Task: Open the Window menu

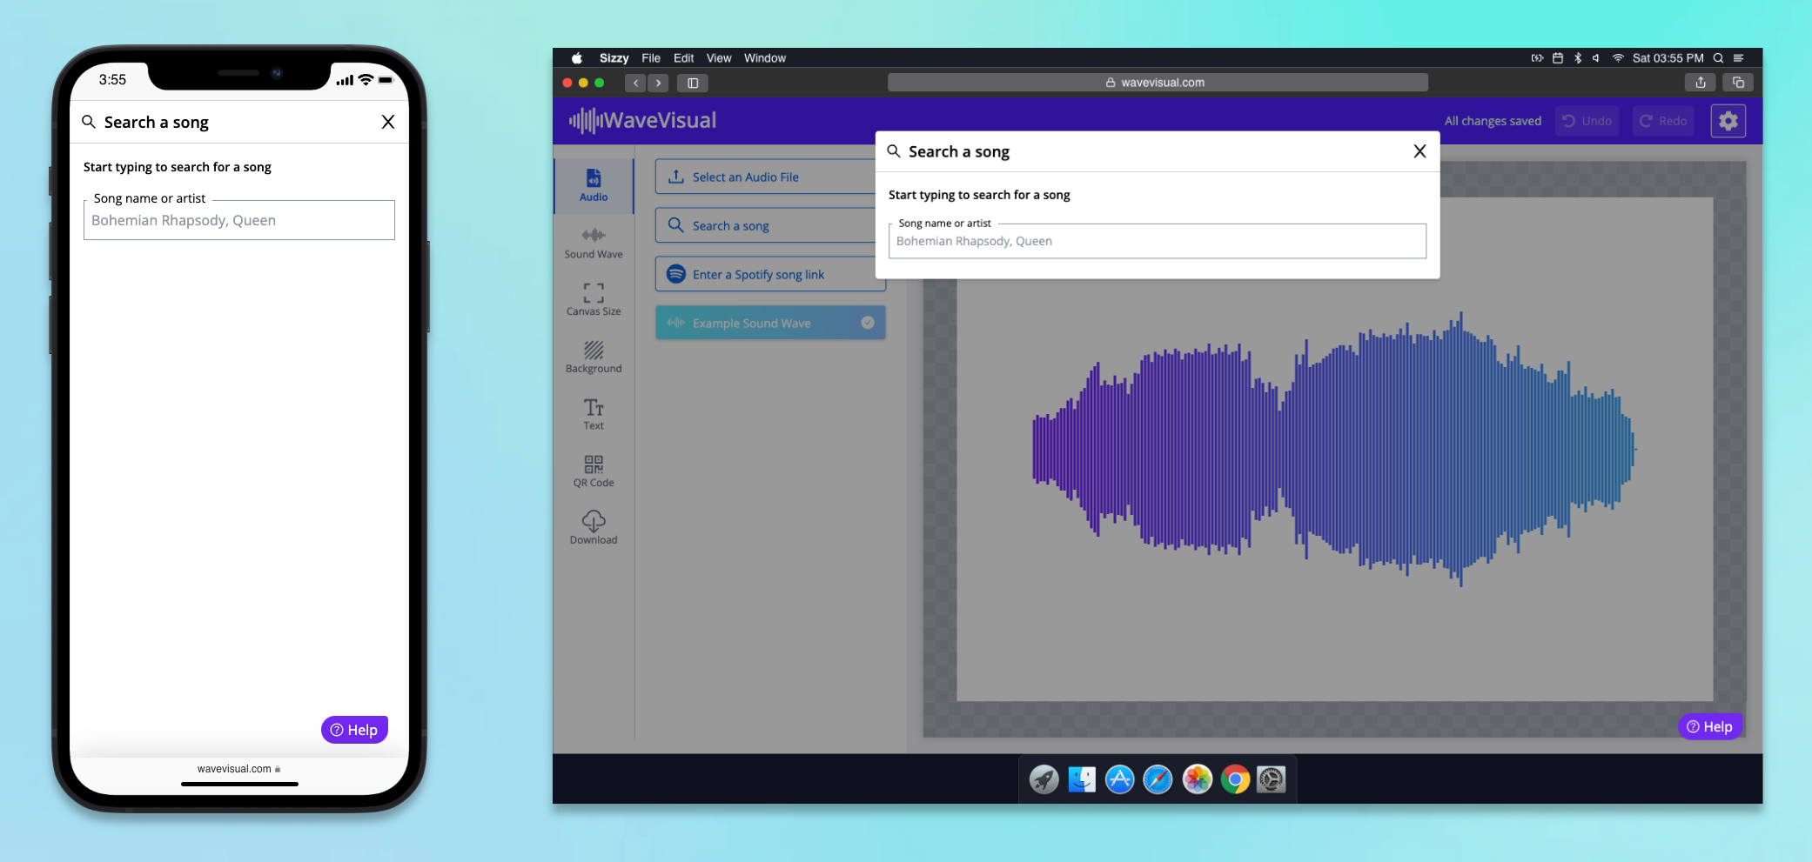Action: pyautogui.click(x=764, y=57)
